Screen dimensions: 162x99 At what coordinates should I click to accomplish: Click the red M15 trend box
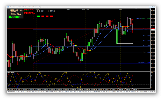(52, 16)
